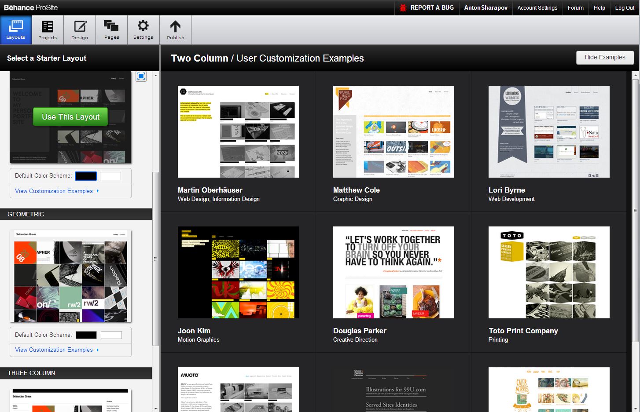This screenshot has height=412, width=640.
Task: Open Two Column's View Customization Examples link
Action: pyautogui.click(x=57, y=191)
